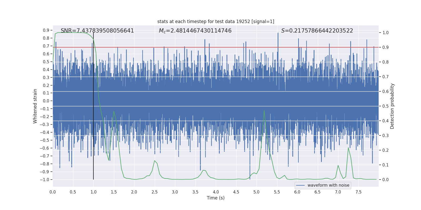Click the 'Time (s)' x-axis label
The height and width of the screenshot is (210, 421).
click(216, 198)
